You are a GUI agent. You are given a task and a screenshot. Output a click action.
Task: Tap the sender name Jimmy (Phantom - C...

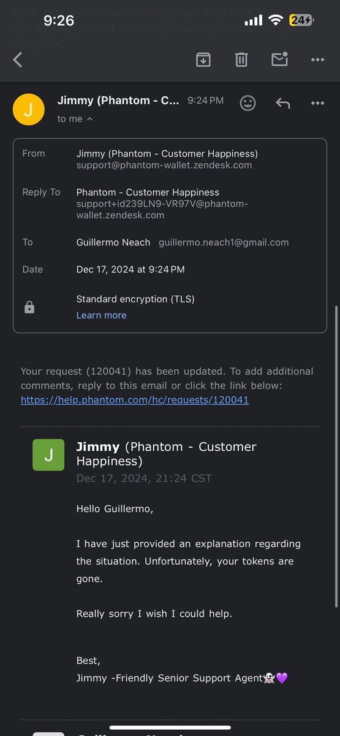click(118, 101)
